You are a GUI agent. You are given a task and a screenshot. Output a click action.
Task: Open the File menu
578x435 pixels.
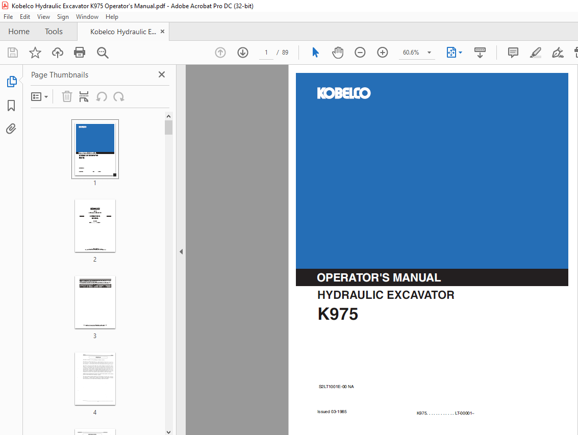click(8, 17)
